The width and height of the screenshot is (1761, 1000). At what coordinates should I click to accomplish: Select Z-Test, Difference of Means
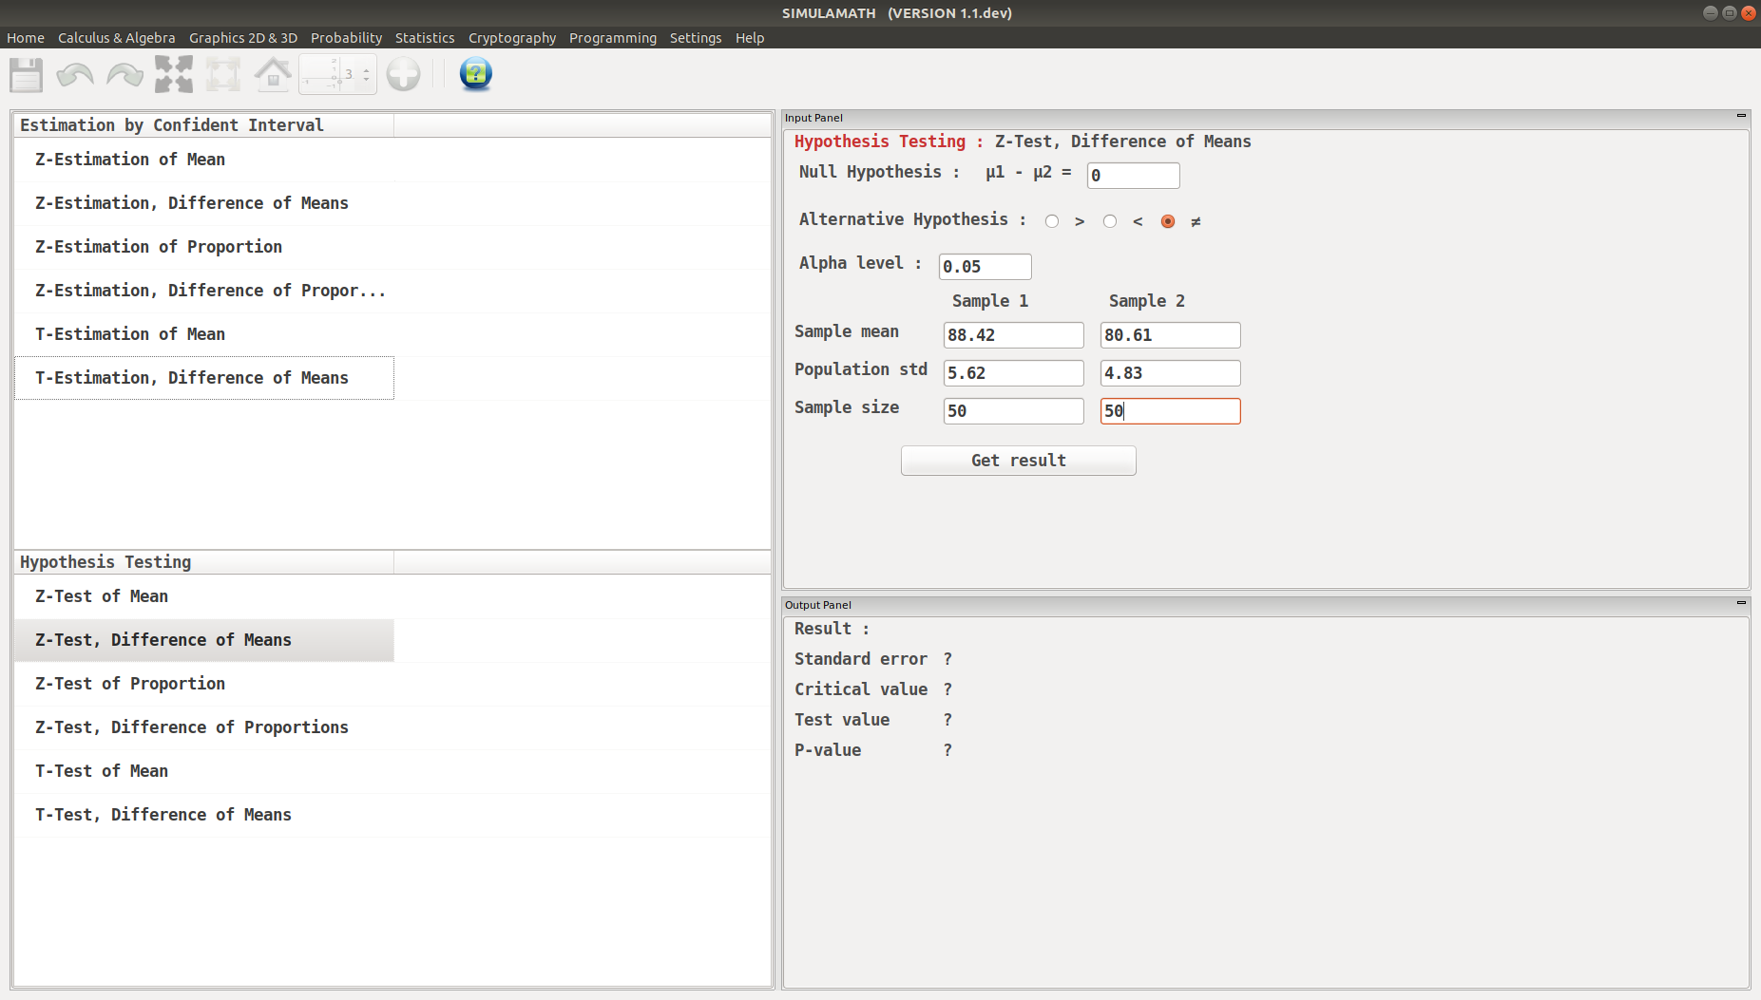coord(204,640)
